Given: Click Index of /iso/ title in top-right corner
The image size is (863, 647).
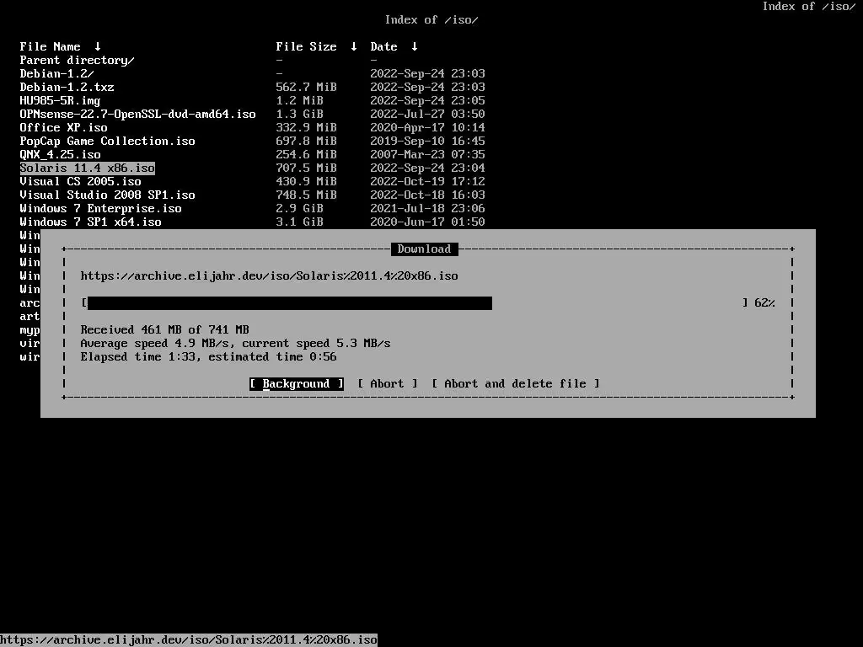Looking at the screenshot, I should click(x=809, y=7).
